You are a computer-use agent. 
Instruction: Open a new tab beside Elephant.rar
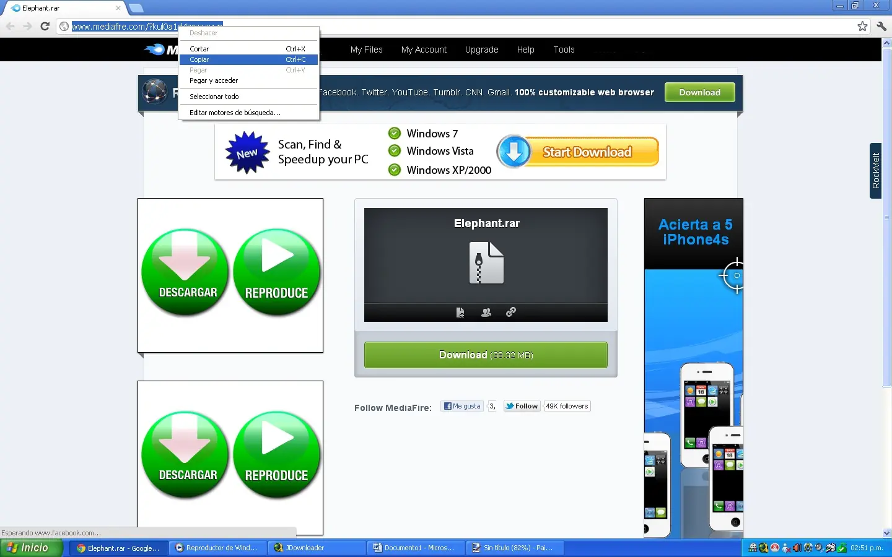click(x=136, y=8)
